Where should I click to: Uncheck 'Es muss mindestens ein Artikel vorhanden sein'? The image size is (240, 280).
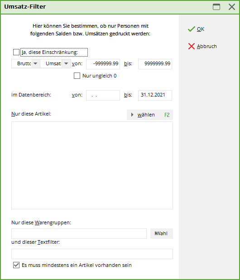click(16, 265)
